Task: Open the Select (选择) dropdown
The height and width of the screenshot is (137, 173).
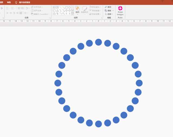Action: (x=108, y=14)
